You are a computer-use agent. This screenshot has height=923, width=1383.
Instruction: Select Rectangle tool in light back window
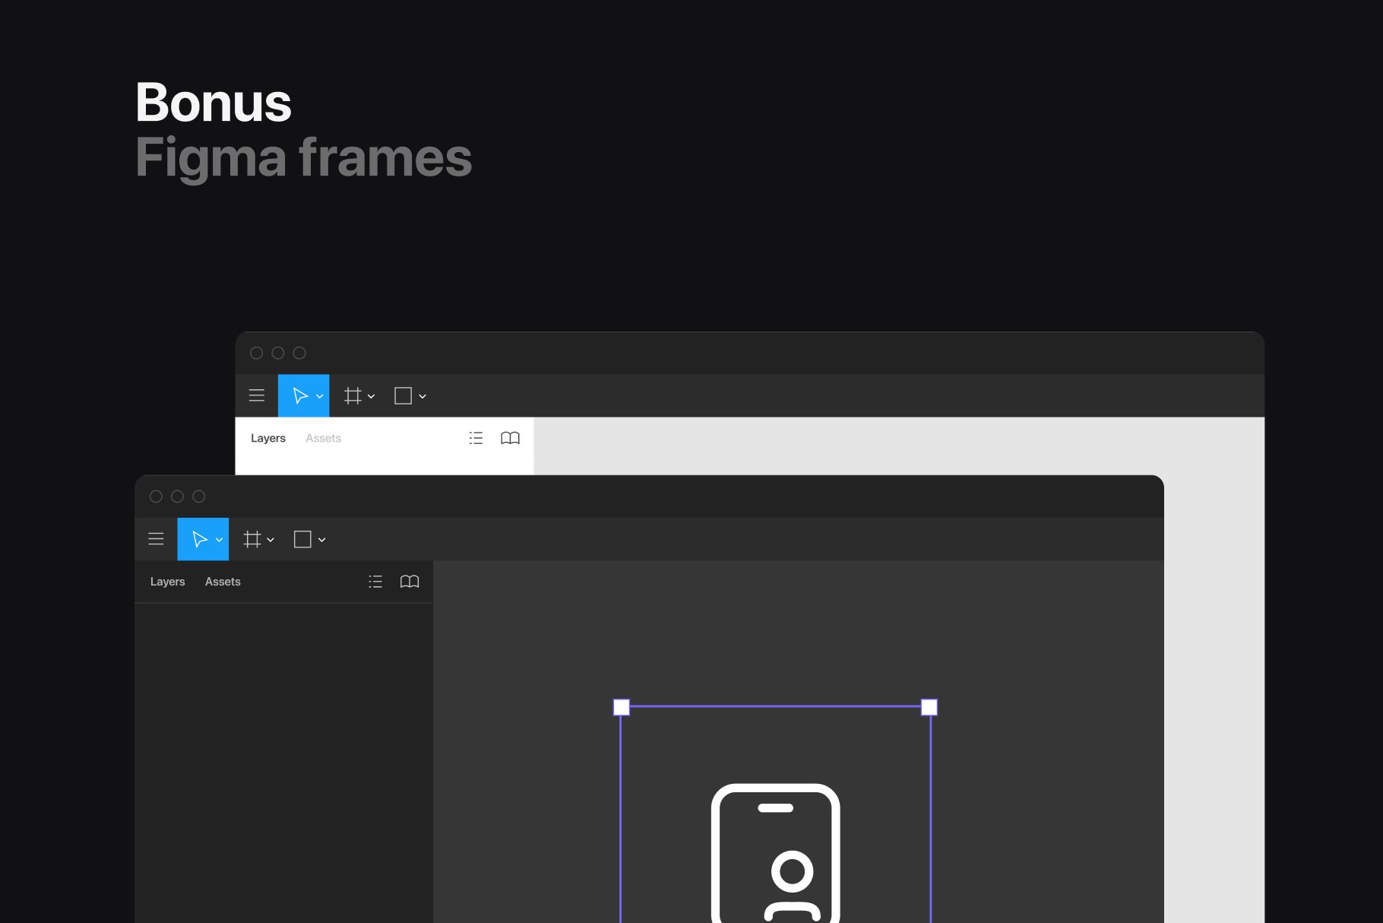pos(404,395)
